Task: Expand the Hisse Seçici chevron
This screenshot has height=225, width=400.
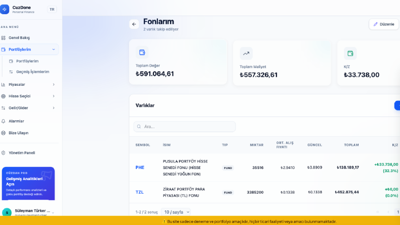Action: coord(53,96)
